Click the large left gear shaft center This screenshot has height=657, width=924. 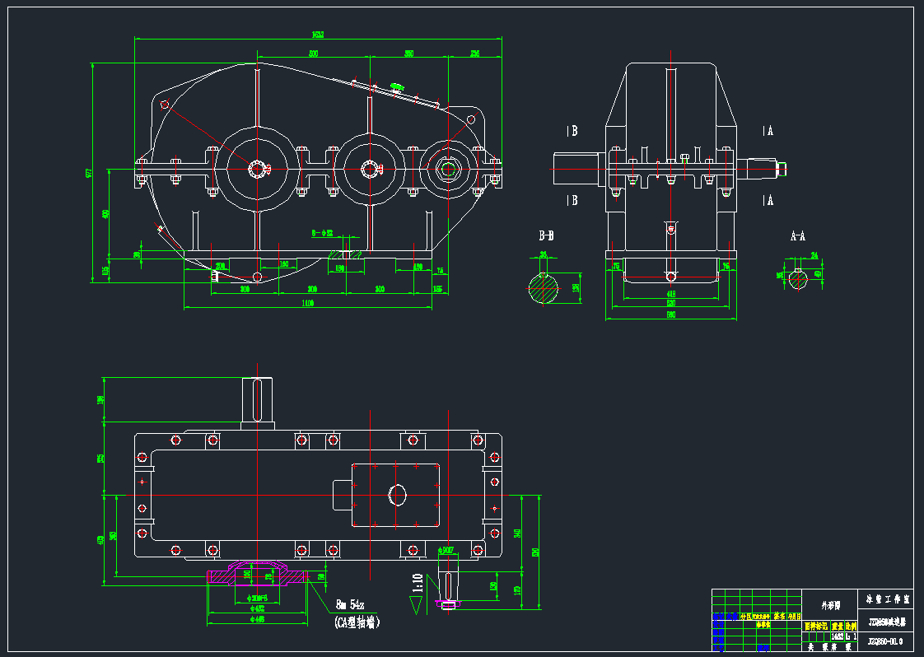tap(258, 169)
